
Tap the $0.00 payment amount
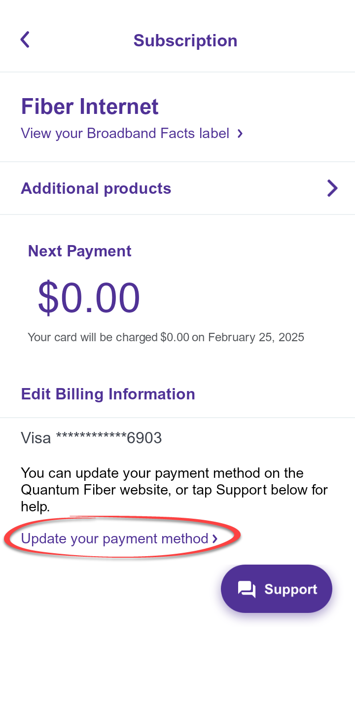[89, 296]
